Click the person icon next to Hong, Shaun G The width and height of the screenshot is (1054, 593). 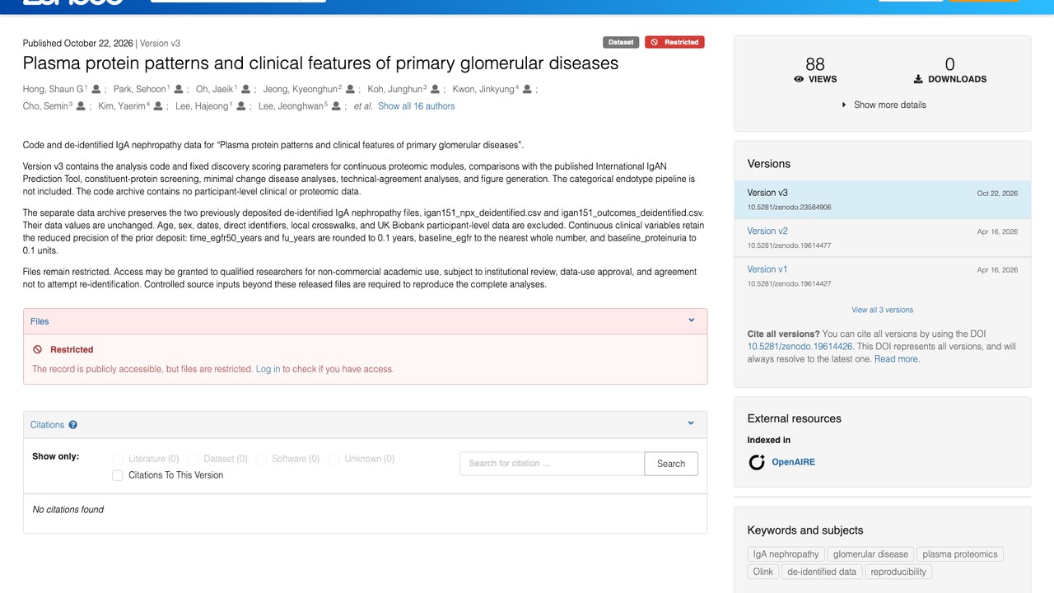coord(96,89)
